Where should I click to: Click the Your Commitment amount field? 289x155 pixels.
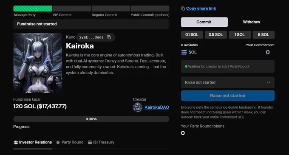coord(268,52)
